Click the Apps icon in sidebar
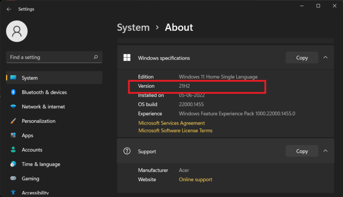The height and width of the screenshot is (197, 343). [x=13, y=135]
